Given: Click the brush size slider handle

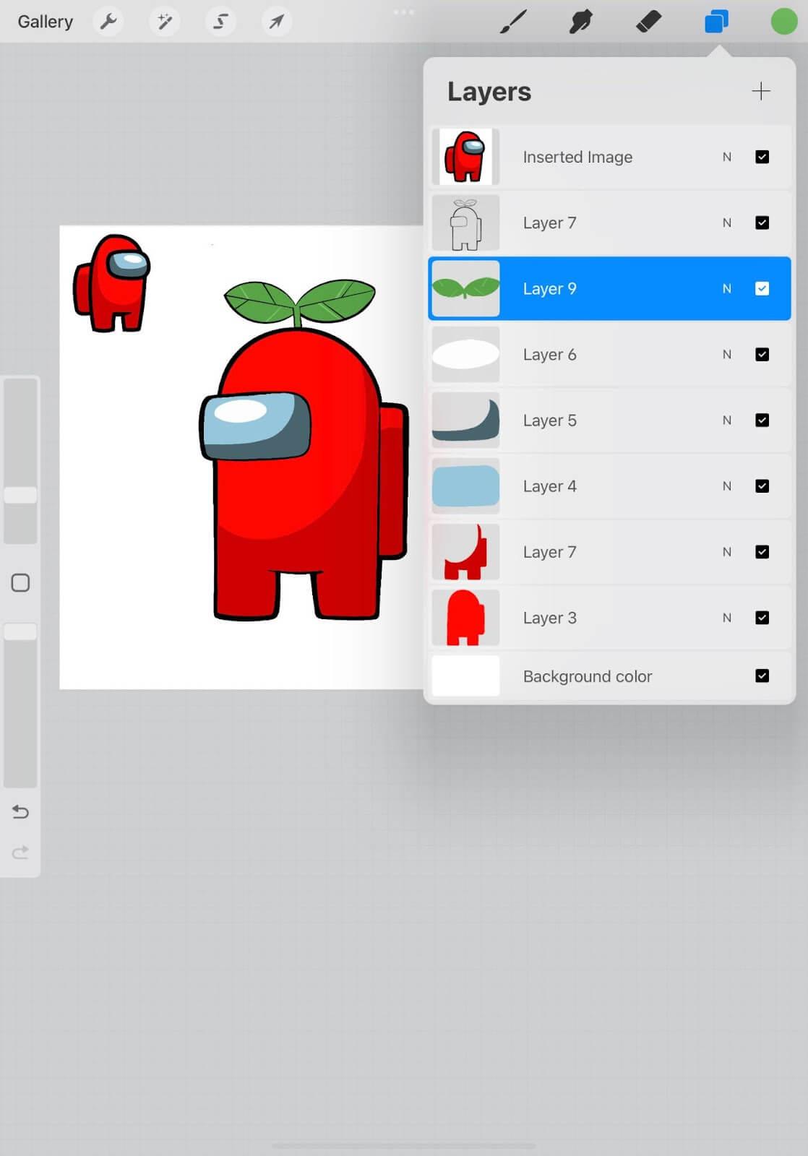Looking at the screenshot, I should (x=20, y=495).
